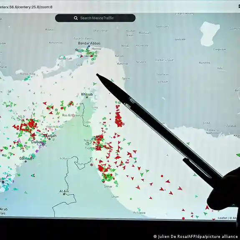
Task: Click the Bandar Kong label
Action: click(28, 74)
